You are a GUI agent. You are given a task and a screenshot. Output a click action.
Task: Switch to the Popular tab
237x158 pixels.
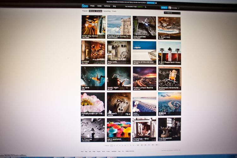point(85,11)
